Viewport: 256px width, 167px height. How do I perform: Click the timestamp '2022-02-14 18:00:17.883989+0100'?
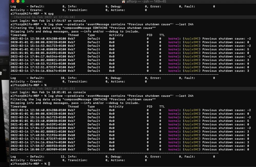[x=38, y=149]
